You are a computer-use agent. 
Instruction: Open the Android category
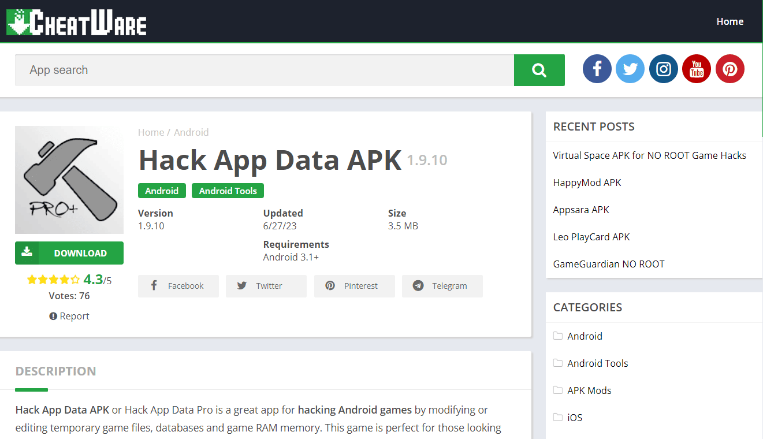585,336
